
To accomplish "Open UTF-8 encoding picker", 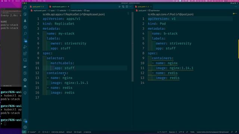I will point(181,132).
